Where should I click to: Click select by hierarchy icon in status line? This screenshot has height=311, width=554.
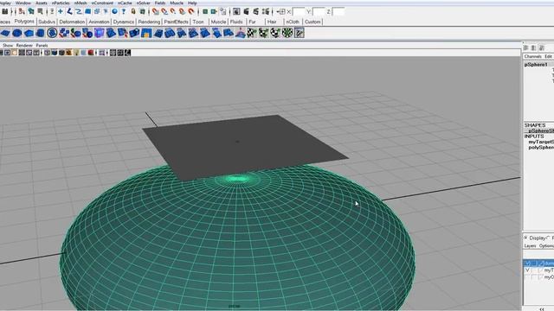[22, 11]
